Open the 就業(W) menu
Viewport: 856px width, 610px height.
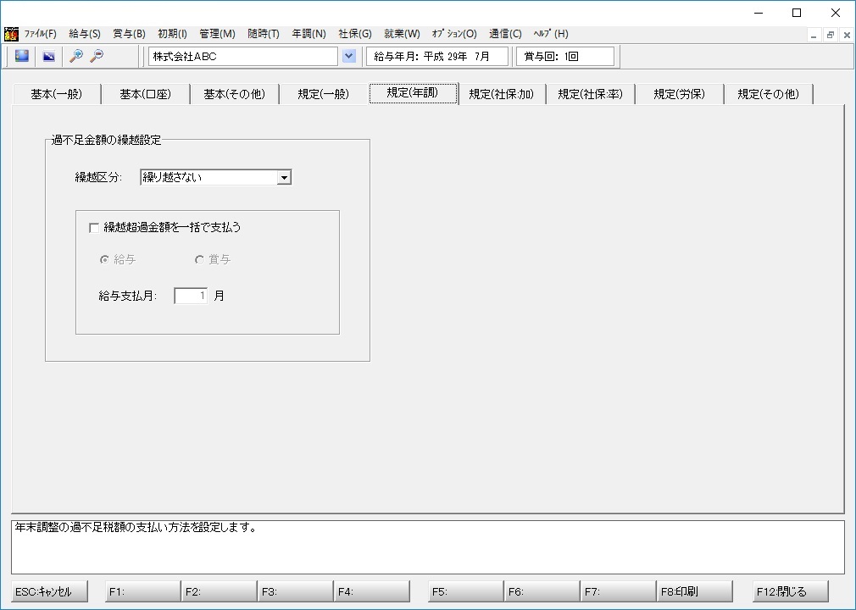click(x=402, y=34)
